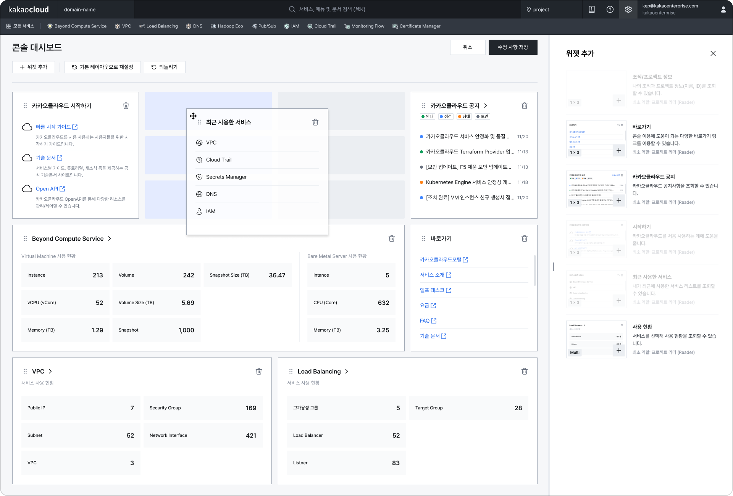
Task: Open the user profile icon
Action: tap(723, 10)
